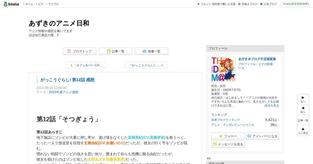Click Ameba新規登録(無料) button
The image size is (313, 164).
click(x=296, y=4)
